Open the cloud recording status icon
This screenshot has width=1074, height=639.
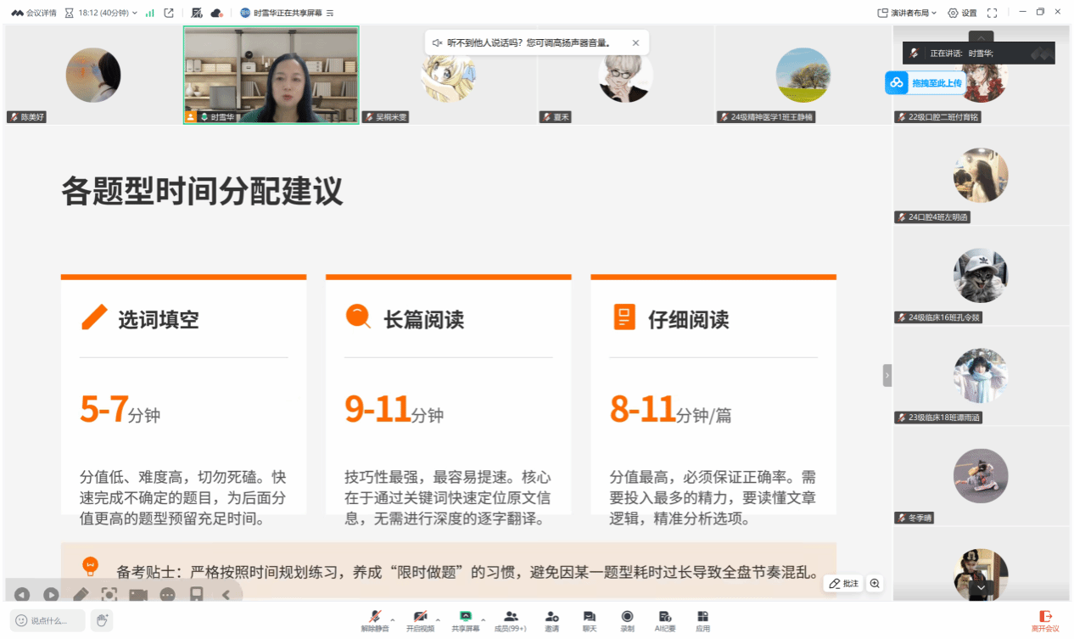point(216,13)
